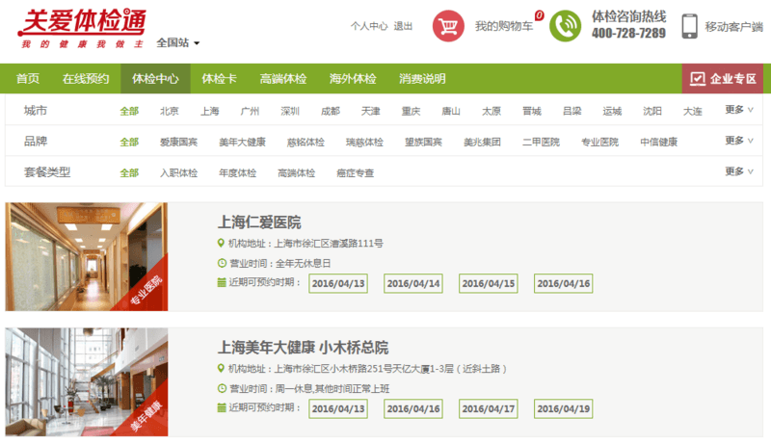This screenshot has height=444, width=771.
Task: Select the 体检中心 nav tab
Action: (x=155, y=79)
